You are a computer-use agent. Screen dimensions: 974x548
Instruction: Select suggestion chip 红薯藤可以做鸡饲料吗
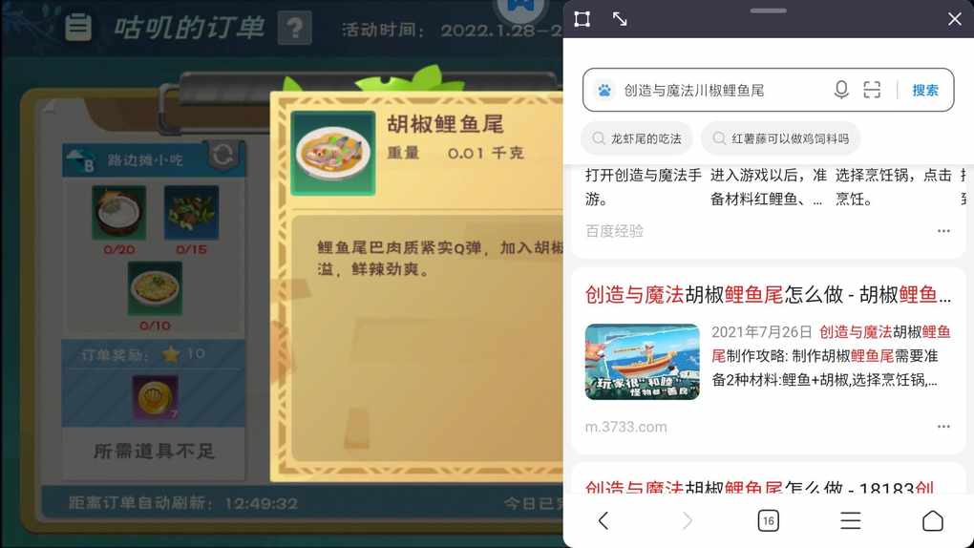click(781, 137)
